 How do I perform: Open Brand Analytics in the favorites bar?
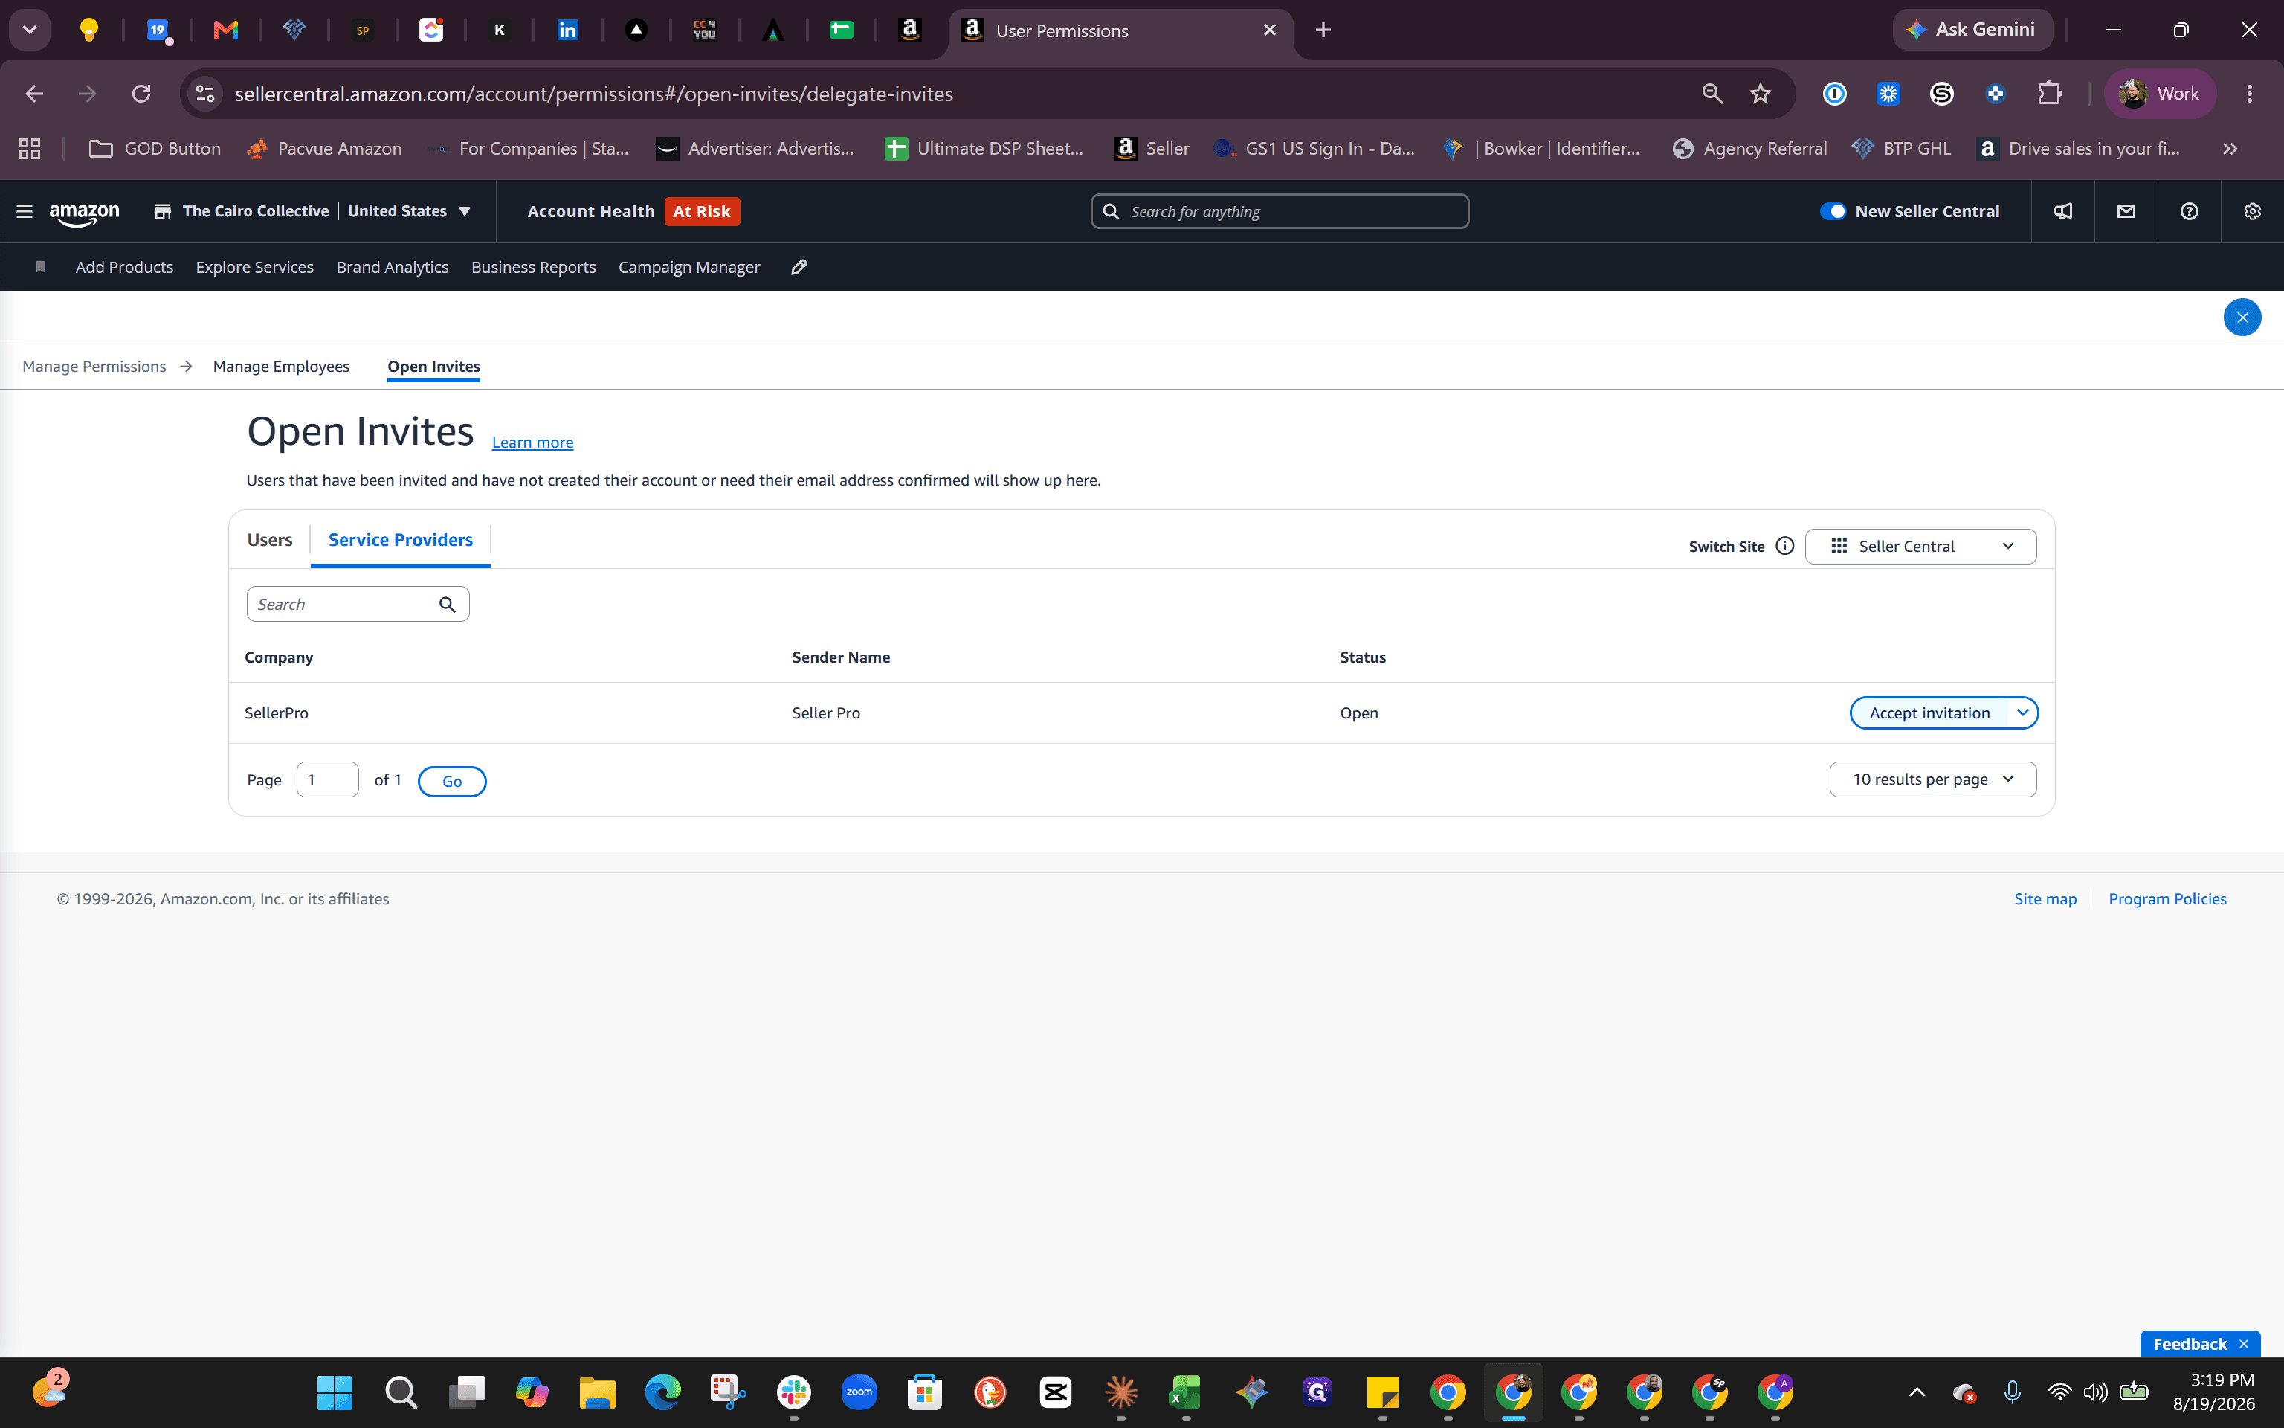coord(393,267)
